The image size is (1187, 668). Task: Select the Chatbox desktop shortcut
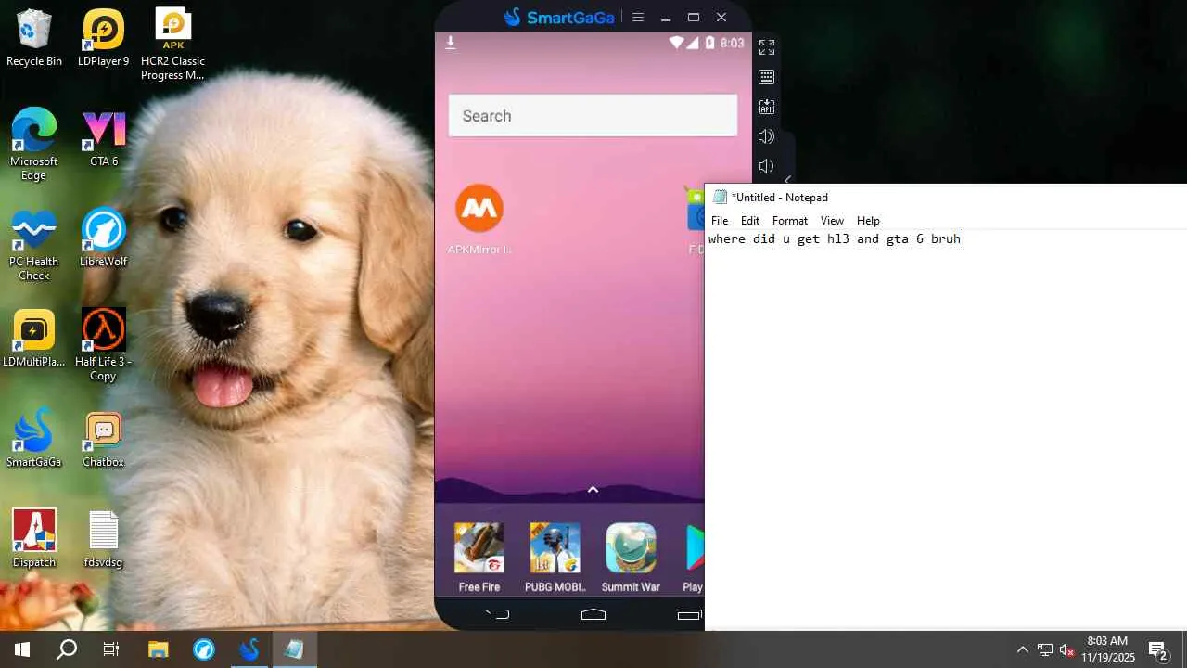pyautogui.click(x=103, y=439)
